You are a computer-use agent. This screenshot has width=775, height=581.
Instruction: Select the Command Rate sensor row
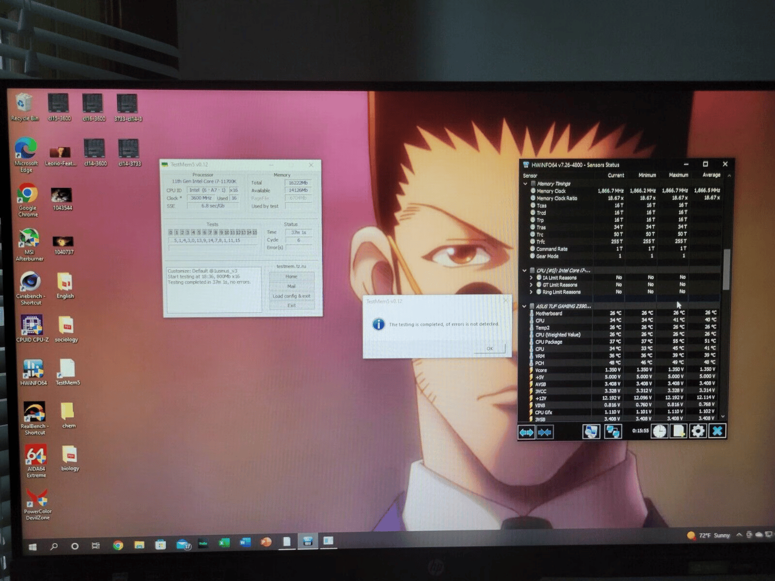pyautogui.click(x=625, y=249)
